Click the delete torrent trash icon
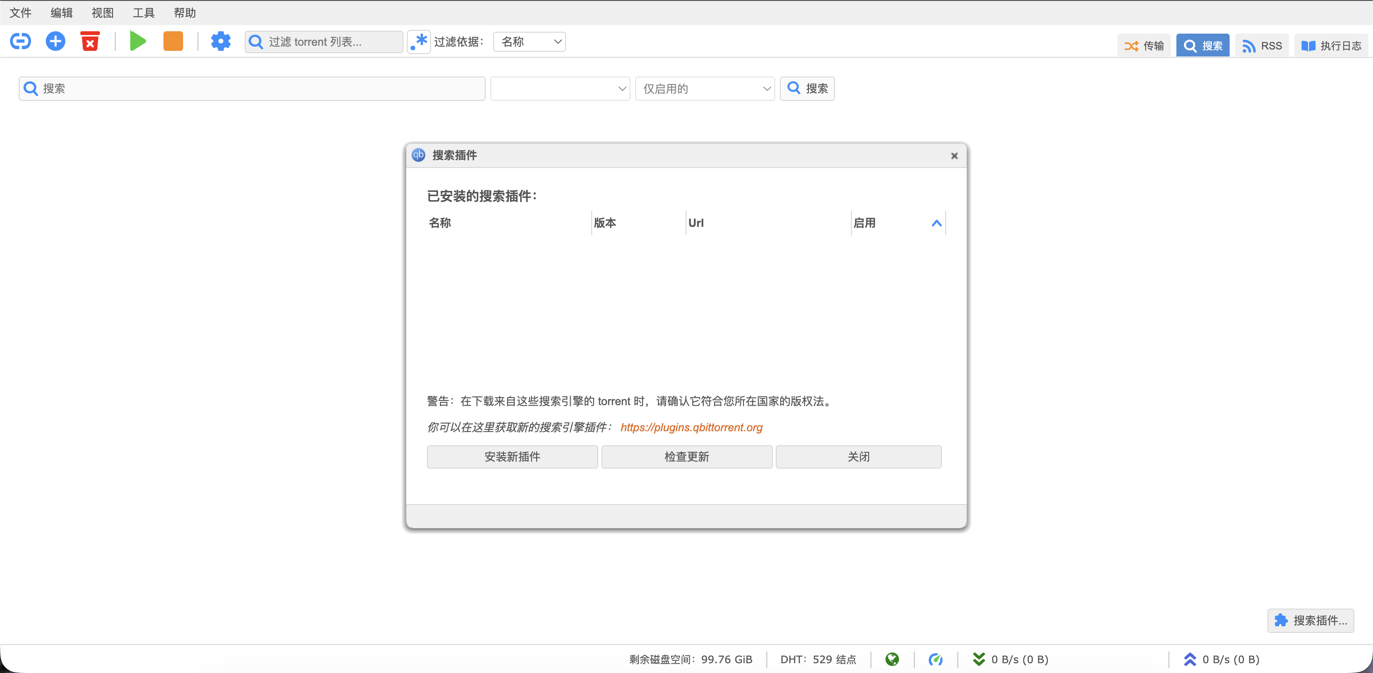1373x673 pixels. [x=90, y=41]
